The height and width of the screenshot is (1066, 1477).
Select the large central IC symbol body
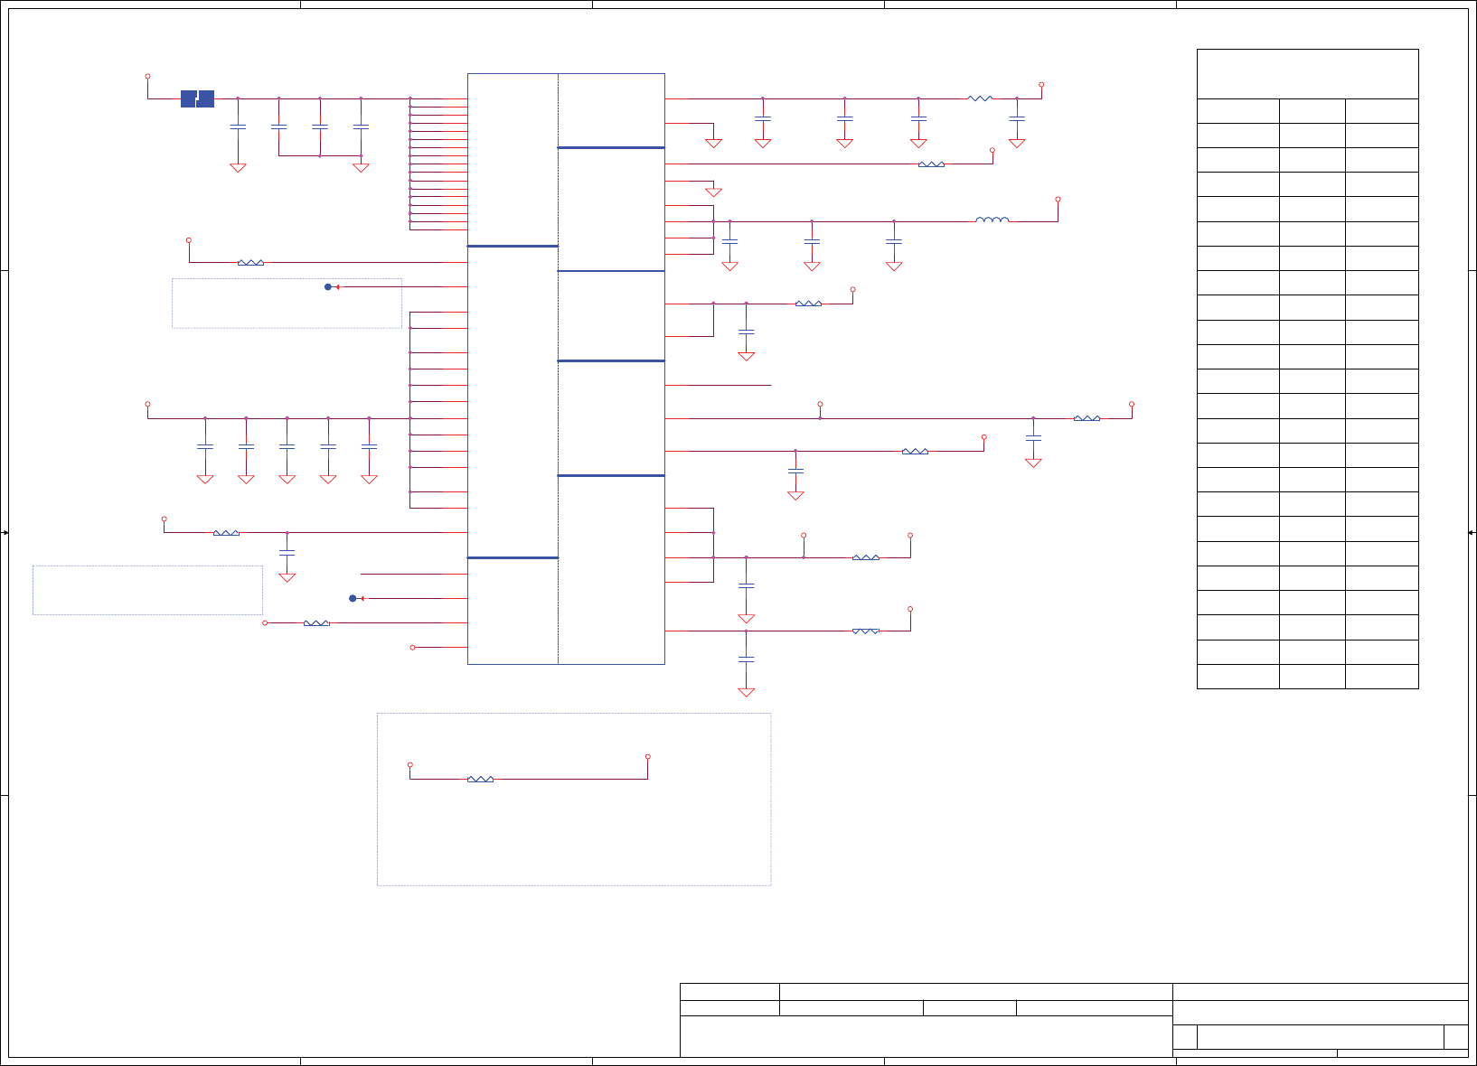(566, 369)
